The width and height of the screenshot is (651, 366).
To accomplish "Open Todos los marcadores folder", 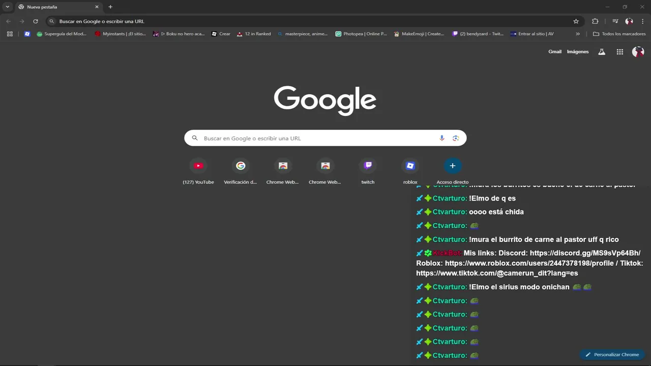I will (619, 34).
